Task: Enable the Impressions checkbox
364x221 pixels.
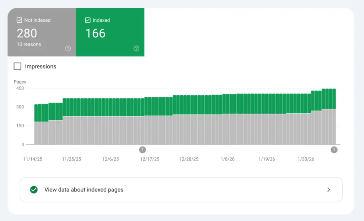Action: [x=17, y=66]
